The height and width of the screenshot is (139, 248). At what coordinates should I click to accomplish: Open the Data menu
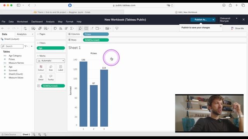tap(11, 22)
